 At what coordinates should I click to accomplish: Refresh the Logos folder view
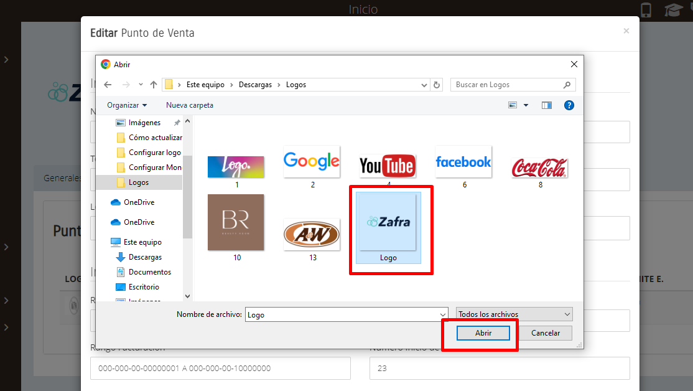(437, 85)
